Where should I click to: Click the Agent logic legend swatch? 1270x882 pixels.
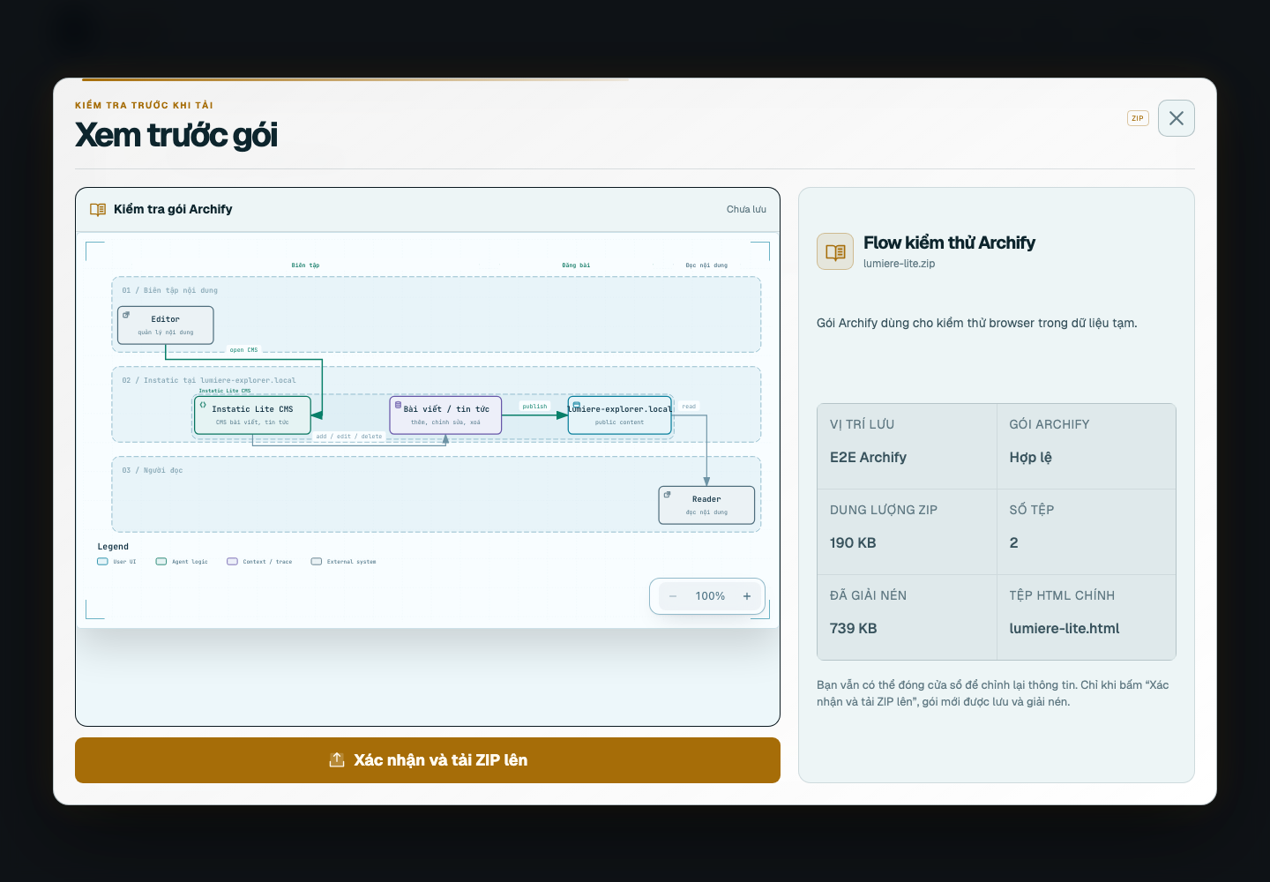(x=161, y=561)
